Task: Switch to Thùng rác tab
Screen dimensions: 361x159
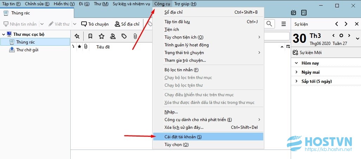Action: click(37, 13)
